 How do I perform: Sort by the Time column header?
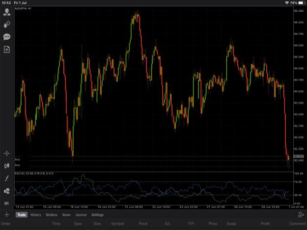[x=56, y=224]
